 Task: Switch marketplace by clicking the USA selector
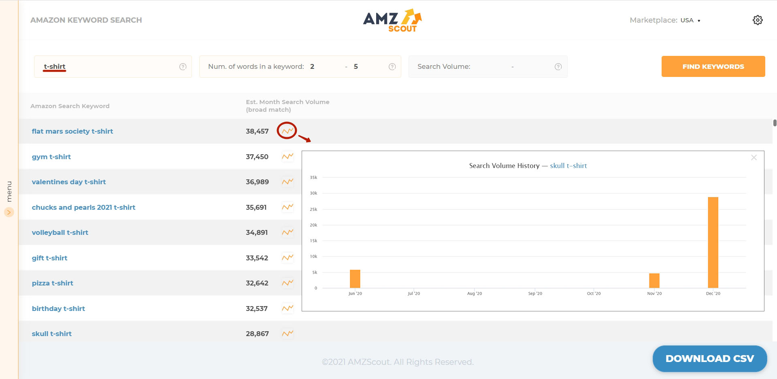pyautogui.click(x=690, y=20)
